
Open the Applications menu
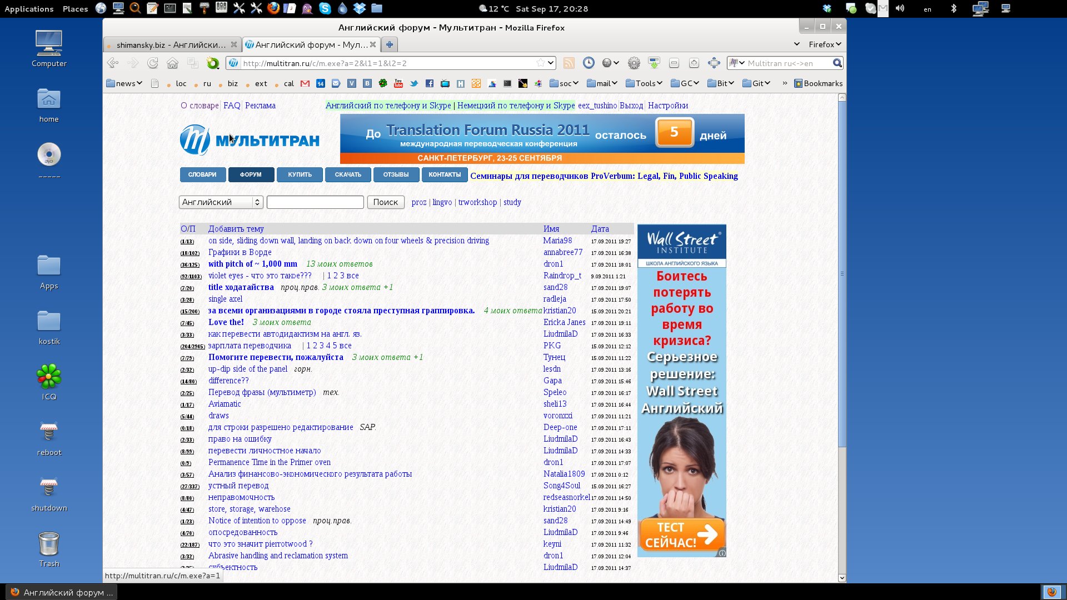(x=29, y=9)
